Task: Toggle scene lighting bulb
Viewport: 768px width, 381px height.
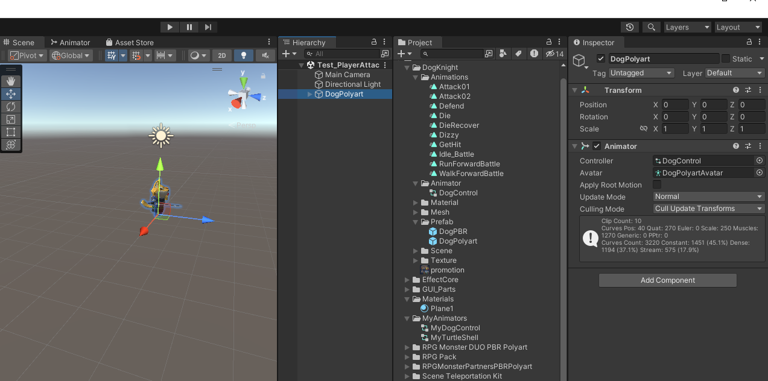Action: tap(244, 55)
